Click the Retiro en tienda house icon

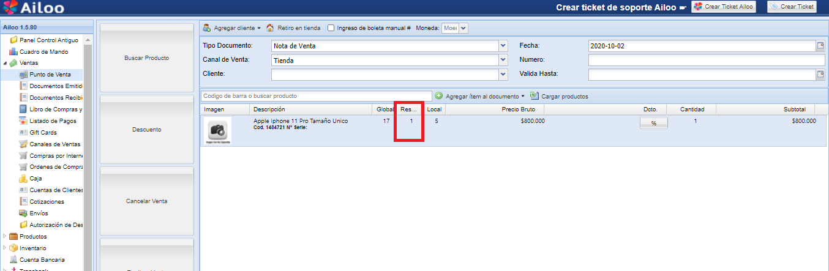tap(270, 28)
